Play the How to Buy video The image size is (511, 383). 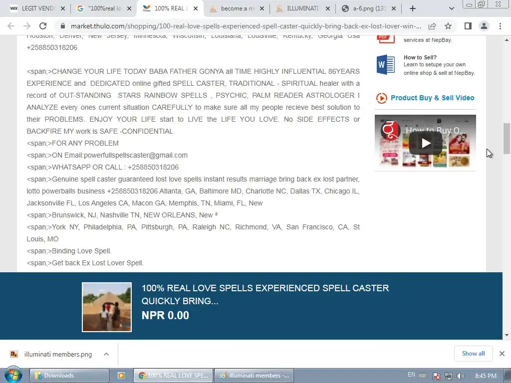tap(426, 143)
